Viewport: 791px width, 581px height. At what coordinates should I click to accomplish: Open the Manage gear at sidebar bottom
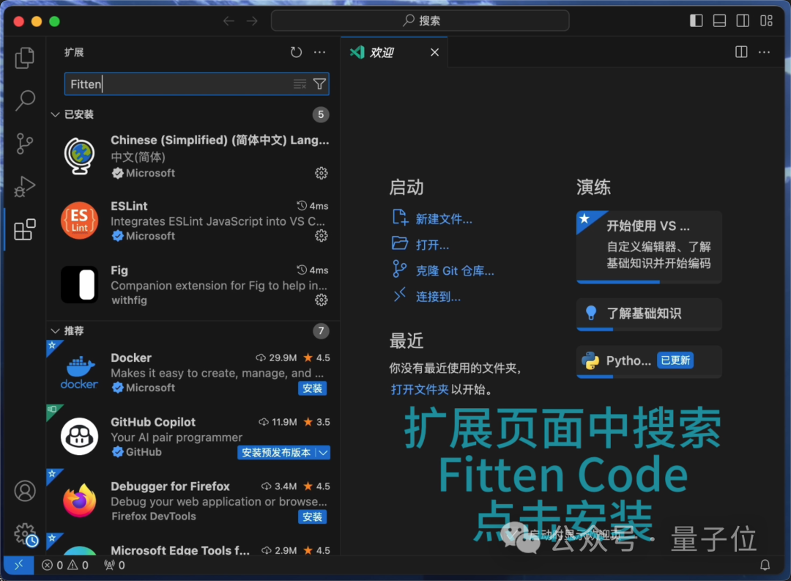click(24, 534)
